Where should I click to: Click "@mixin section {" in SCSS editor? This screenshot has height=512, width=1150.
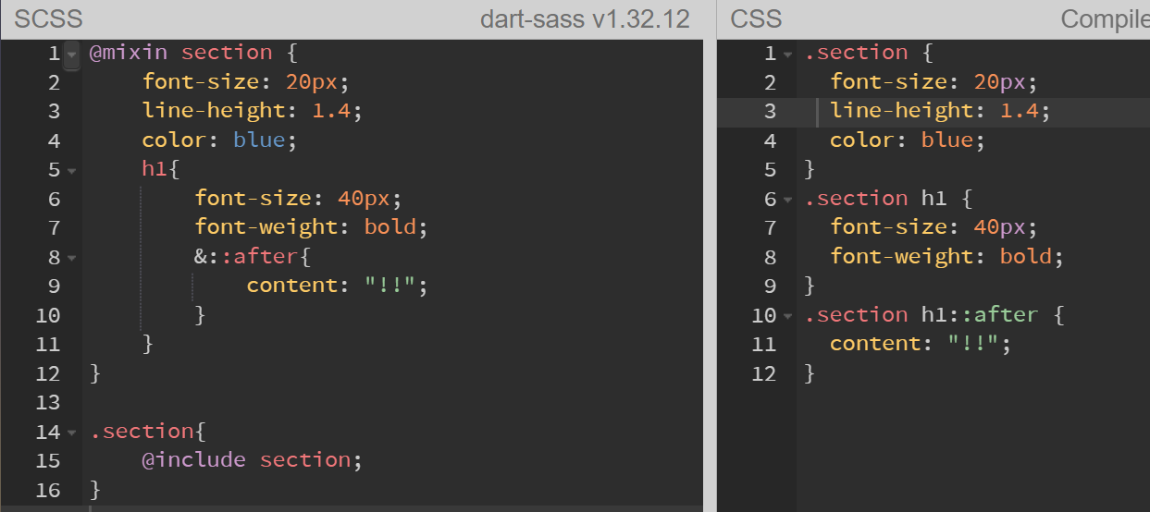pyautogui.click(x=192, y=53)
